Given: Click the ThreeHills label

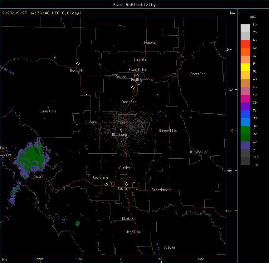Looking at the screenshot, I should point(168,131).
